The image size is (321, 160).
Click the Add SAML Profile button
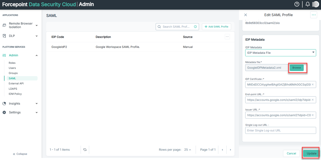(x=216, y=27)
